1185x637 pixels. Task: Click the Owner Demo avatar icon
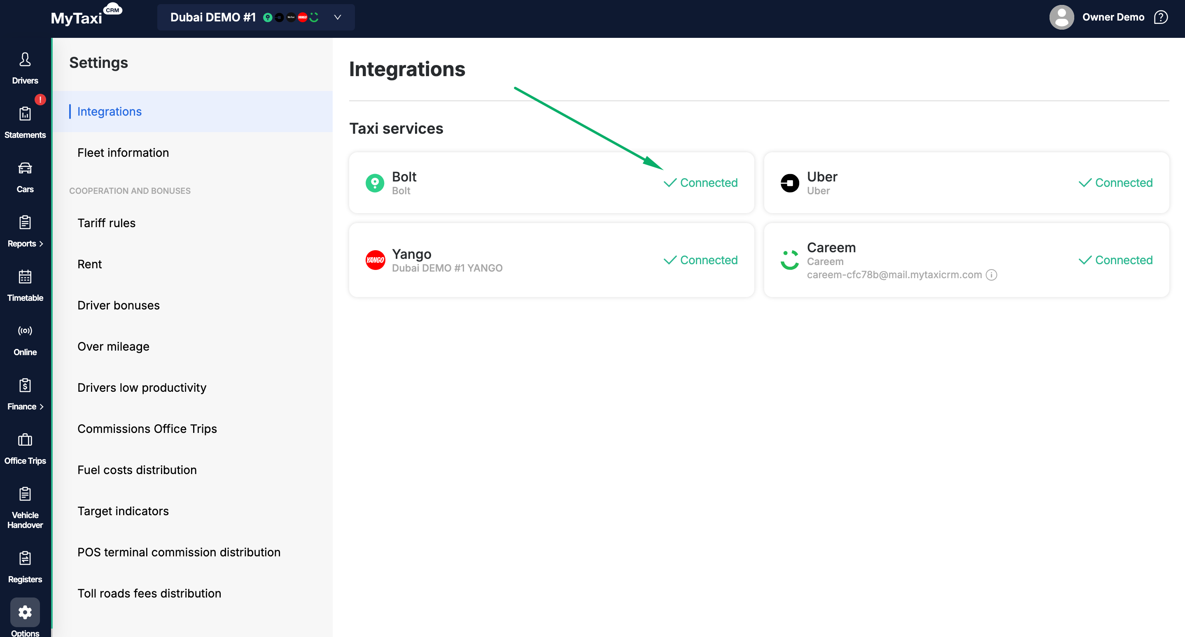tap(1061, 17)
